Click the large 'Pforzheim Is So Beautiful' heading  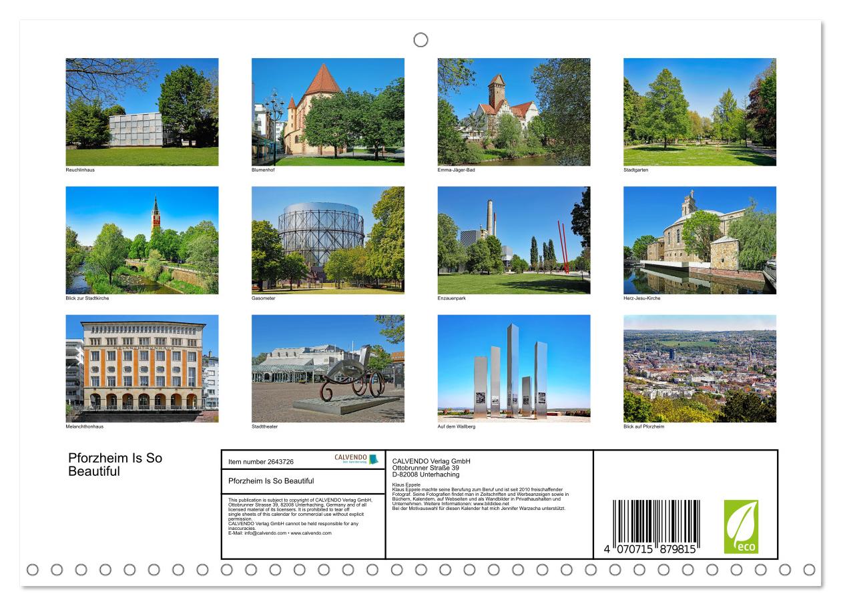coord(115,465)
